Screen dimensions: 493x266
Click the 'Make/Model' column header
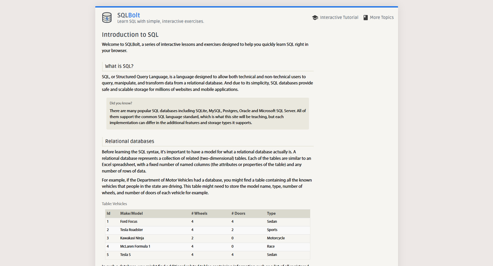point(131,213)
